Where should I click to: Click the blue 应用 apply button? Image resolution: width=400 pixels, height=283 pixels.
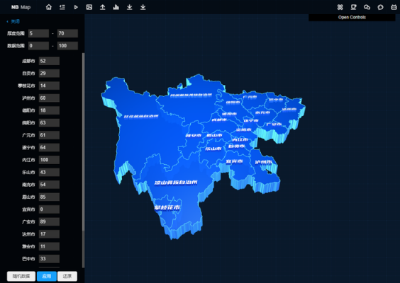pos(47,276)
